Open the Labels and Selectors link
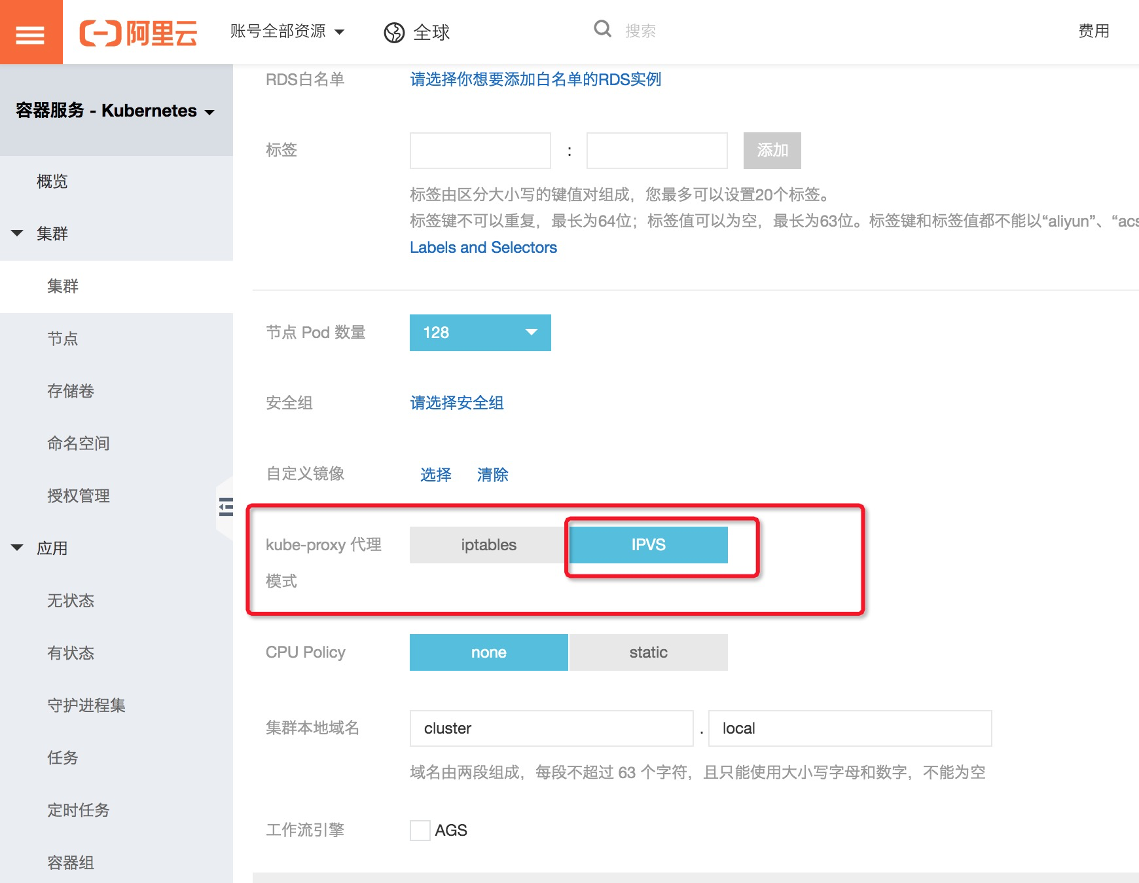1139x883 pixels. pos(483,248)
